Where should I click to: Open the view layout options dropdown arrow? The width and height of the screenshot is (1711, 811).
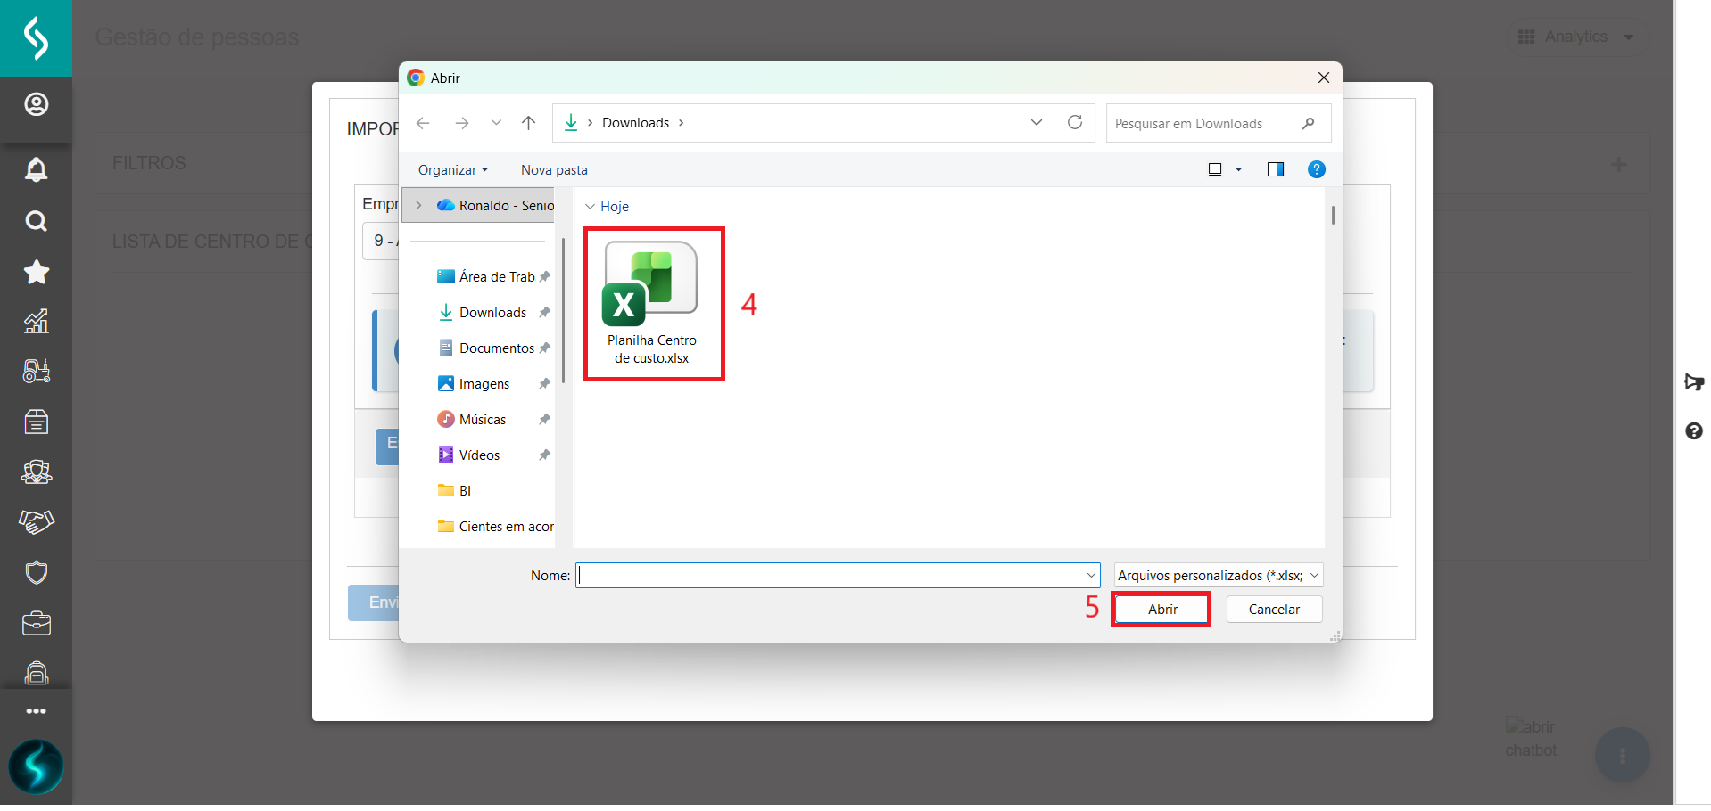coord(1238,169)
